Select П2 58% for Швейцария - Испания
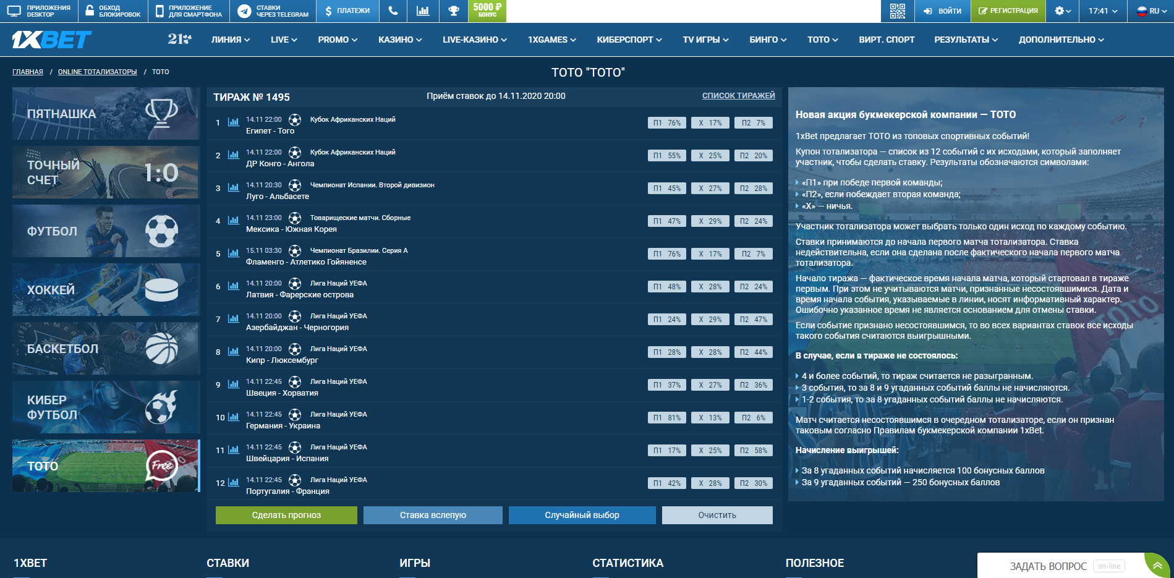This screenshot has width=1174, height=578. pos(754,451)
